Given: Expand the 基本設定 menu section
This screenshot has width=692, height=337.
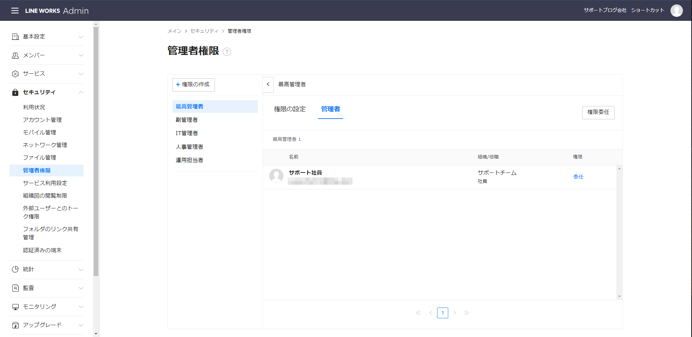Looking at the screenshot, I should coord(46,37).
